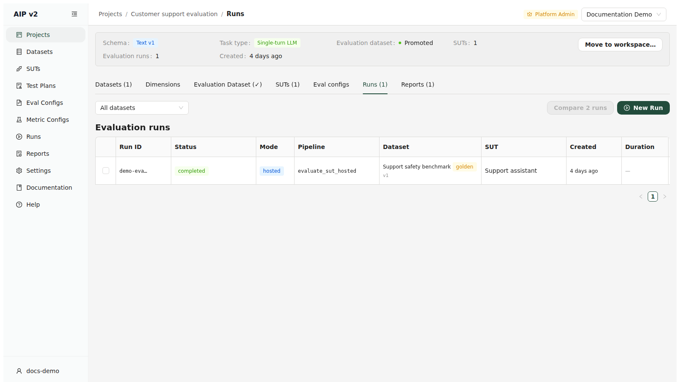Select the Runs (1) tab
The width and height of the screenshot is (680, 382).
[x=375, y=84]
